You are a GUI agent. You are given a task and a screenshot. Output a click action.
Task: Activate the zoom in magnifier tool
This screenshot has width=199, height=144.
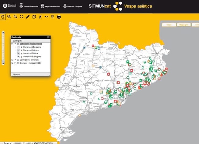[x=9, y=17]
